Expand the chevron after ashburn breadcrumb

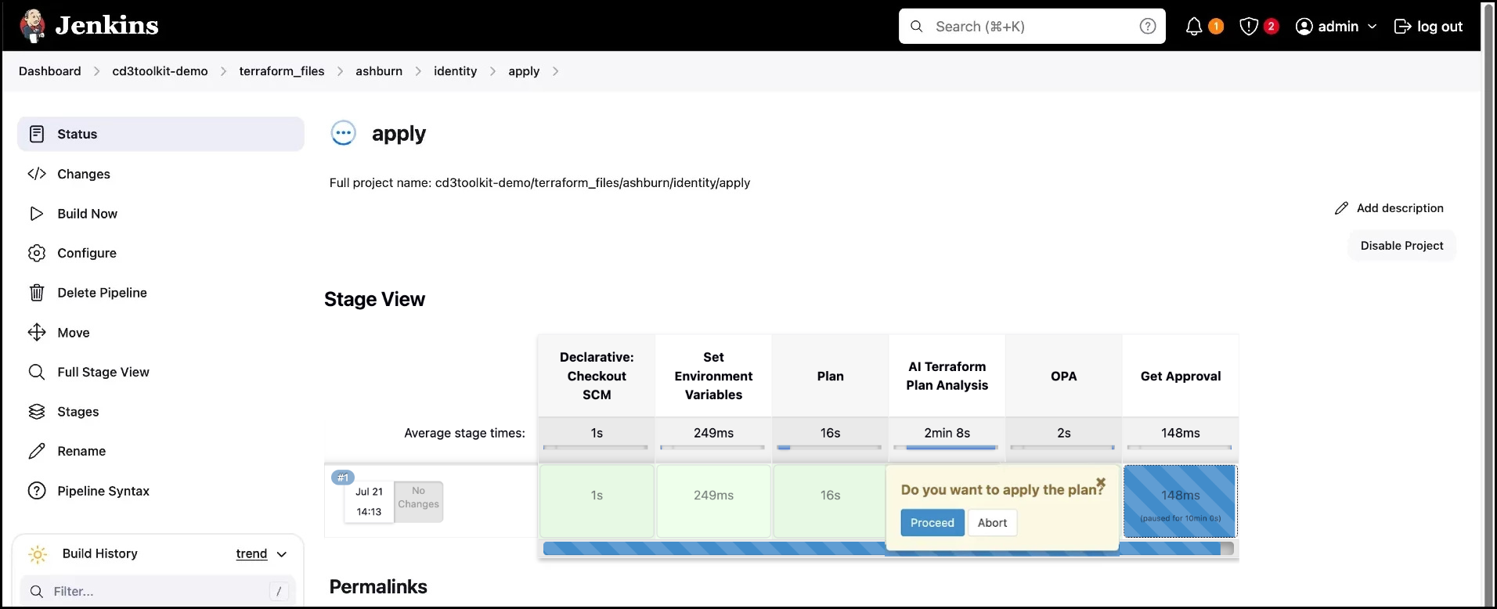(418, 71)
